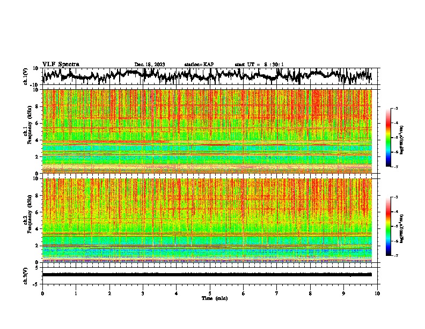425x329 pixels.
Task: Click time axis tick label "3"
Action: (143, 294)
